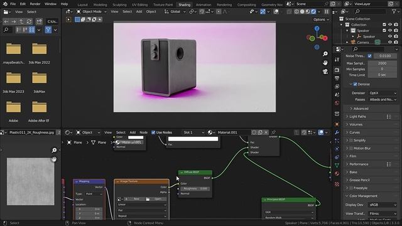Collapse the Color Management panel

371,196
